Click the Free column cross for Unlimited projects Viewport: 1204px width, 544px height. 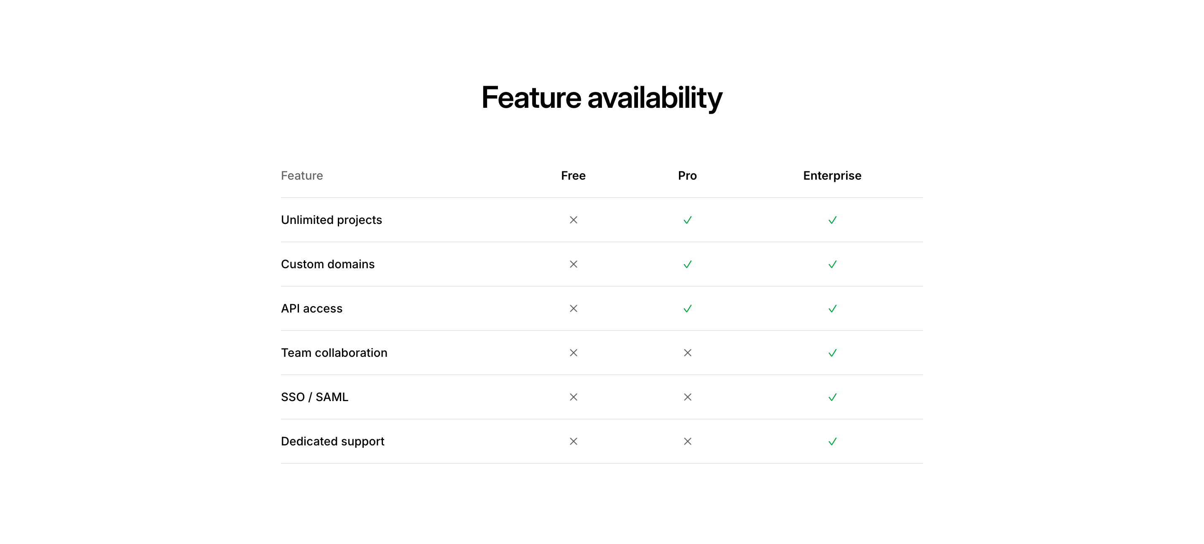(573, 220)
